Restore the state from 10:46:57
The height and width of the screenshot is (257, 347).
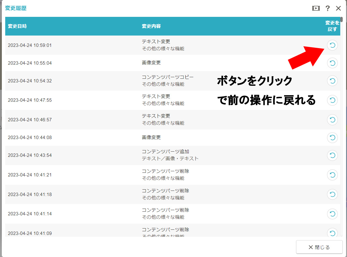(x=332, y=120)
